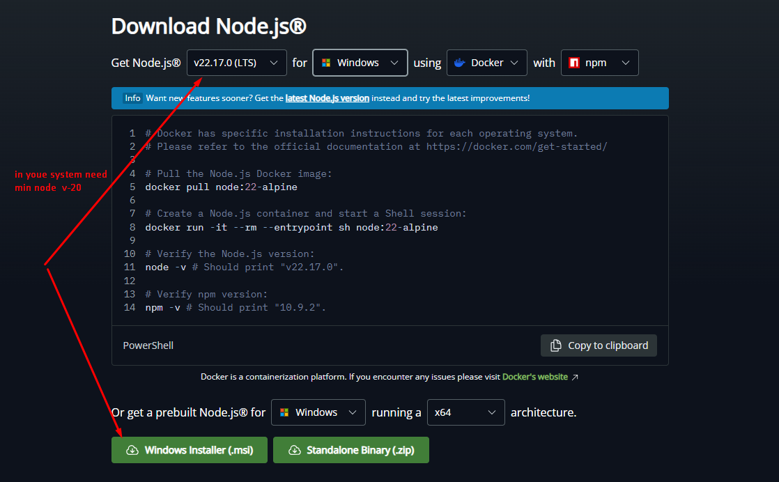
Task: Click the copy icon beside Copy to clipboard
Action: click(556, 345)
